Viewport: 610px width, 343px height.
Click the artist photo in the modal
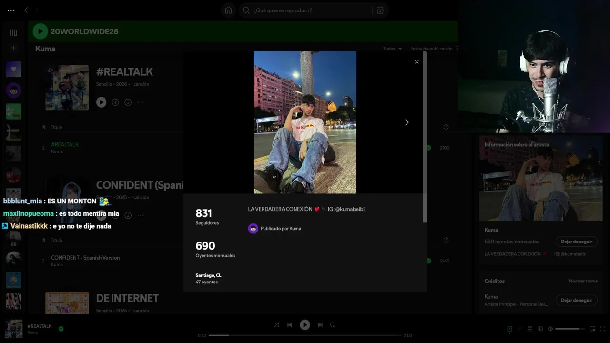tap(305, 122)
